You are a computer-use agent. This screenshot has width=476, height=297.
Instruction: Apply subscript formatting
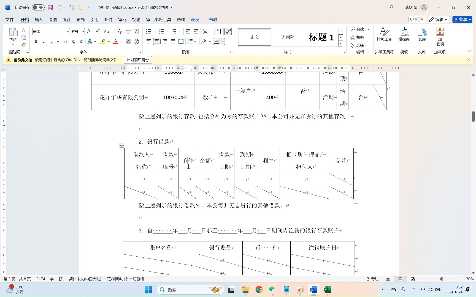[x=73, y=42]
